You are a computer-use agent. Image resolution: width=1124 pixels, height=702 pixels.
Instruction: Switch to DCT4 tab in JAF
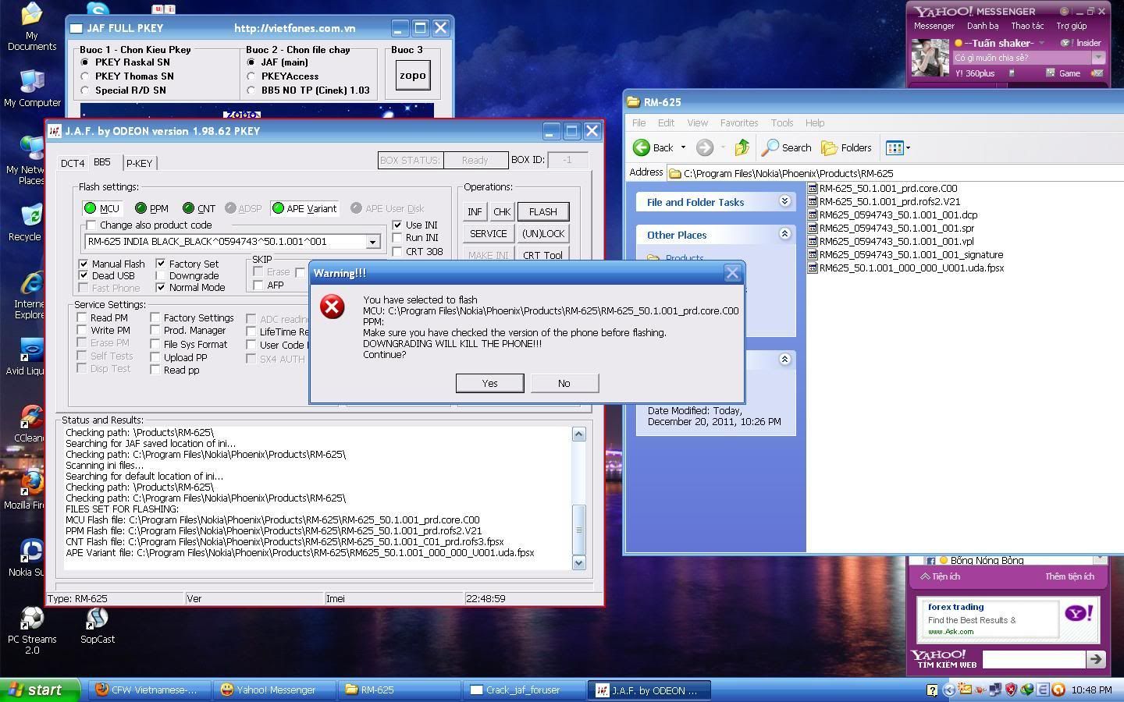pos(73,163)
